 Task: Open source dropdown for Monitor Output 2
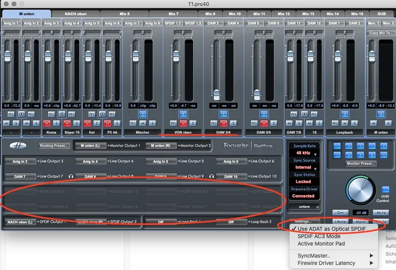tap(161, 146)
